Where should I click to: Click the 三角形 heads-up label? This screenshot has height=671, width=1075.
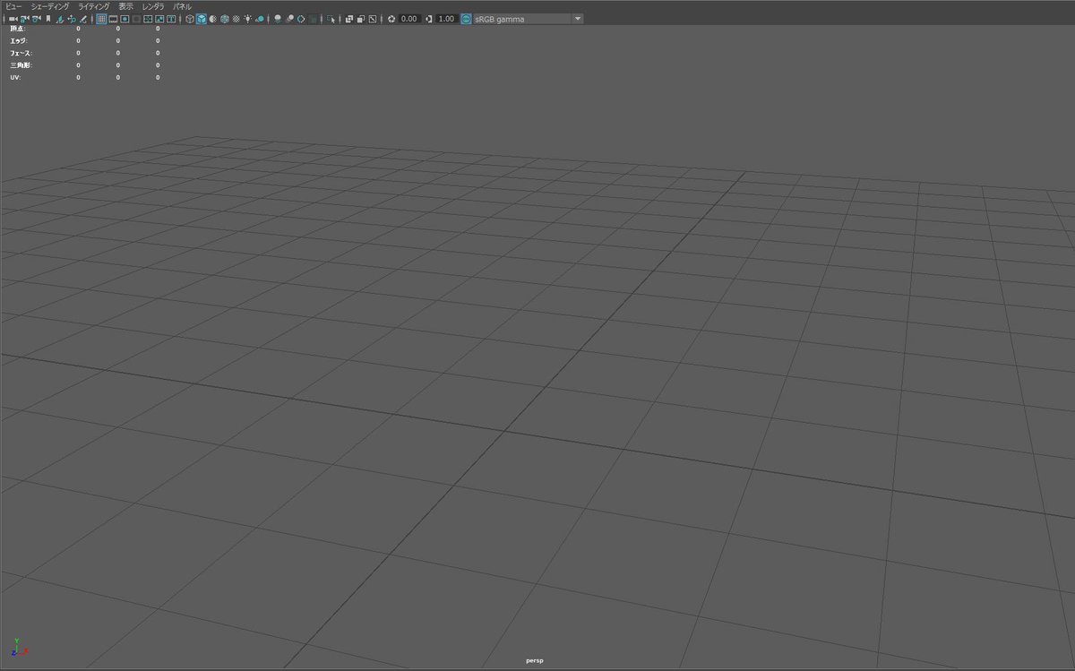pos(21,65)
